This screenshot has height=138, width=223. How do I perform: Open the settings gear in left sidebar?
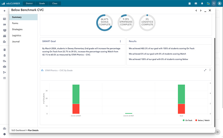point(4,134)
